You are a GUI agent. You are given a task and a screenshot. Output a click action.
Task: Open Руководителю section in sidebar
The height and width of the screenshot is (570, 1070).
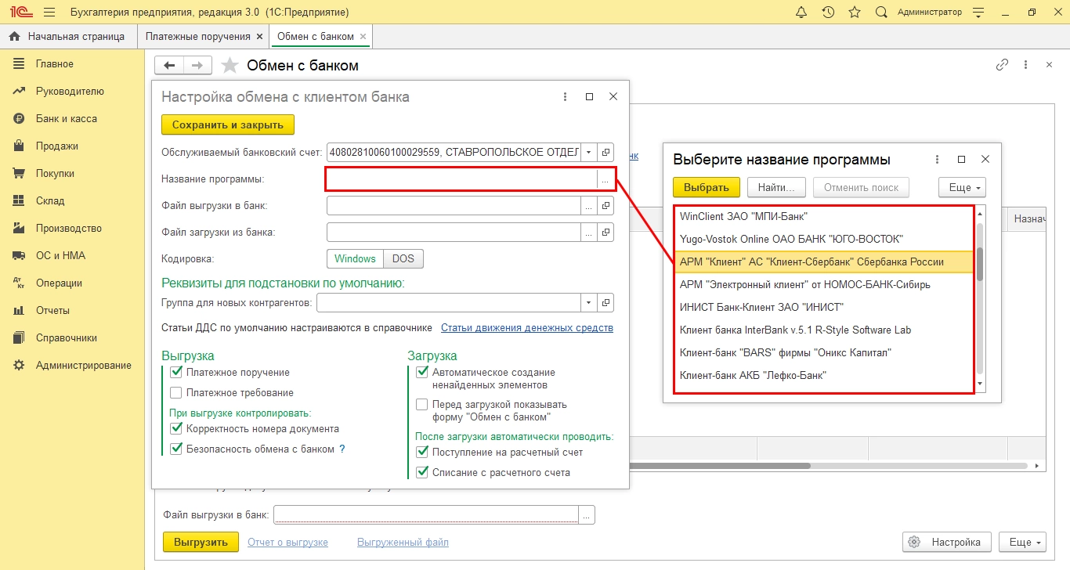tap(70, 92)
